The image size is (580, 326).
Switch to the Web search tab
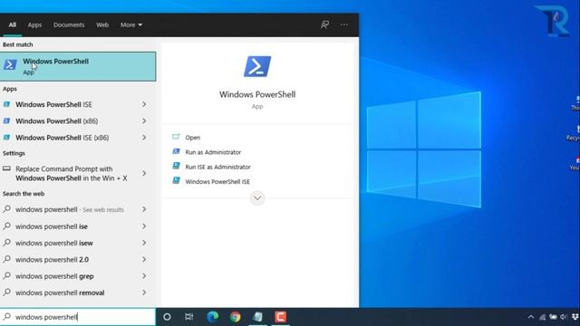[102, 24]
